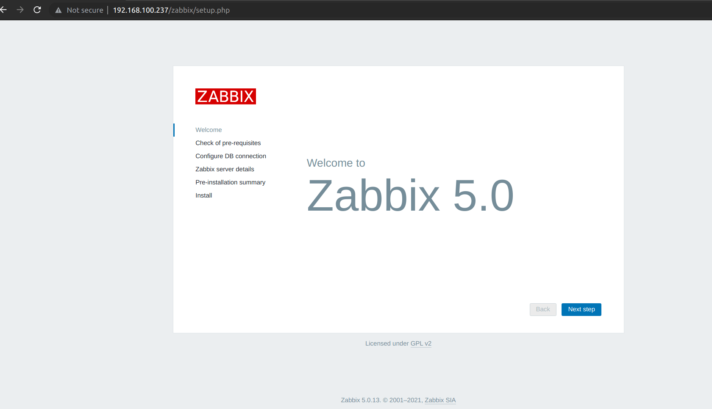Reload the page with the refresh icon
The width and height of the screenshot is (712, 409).
pos(37,10)
